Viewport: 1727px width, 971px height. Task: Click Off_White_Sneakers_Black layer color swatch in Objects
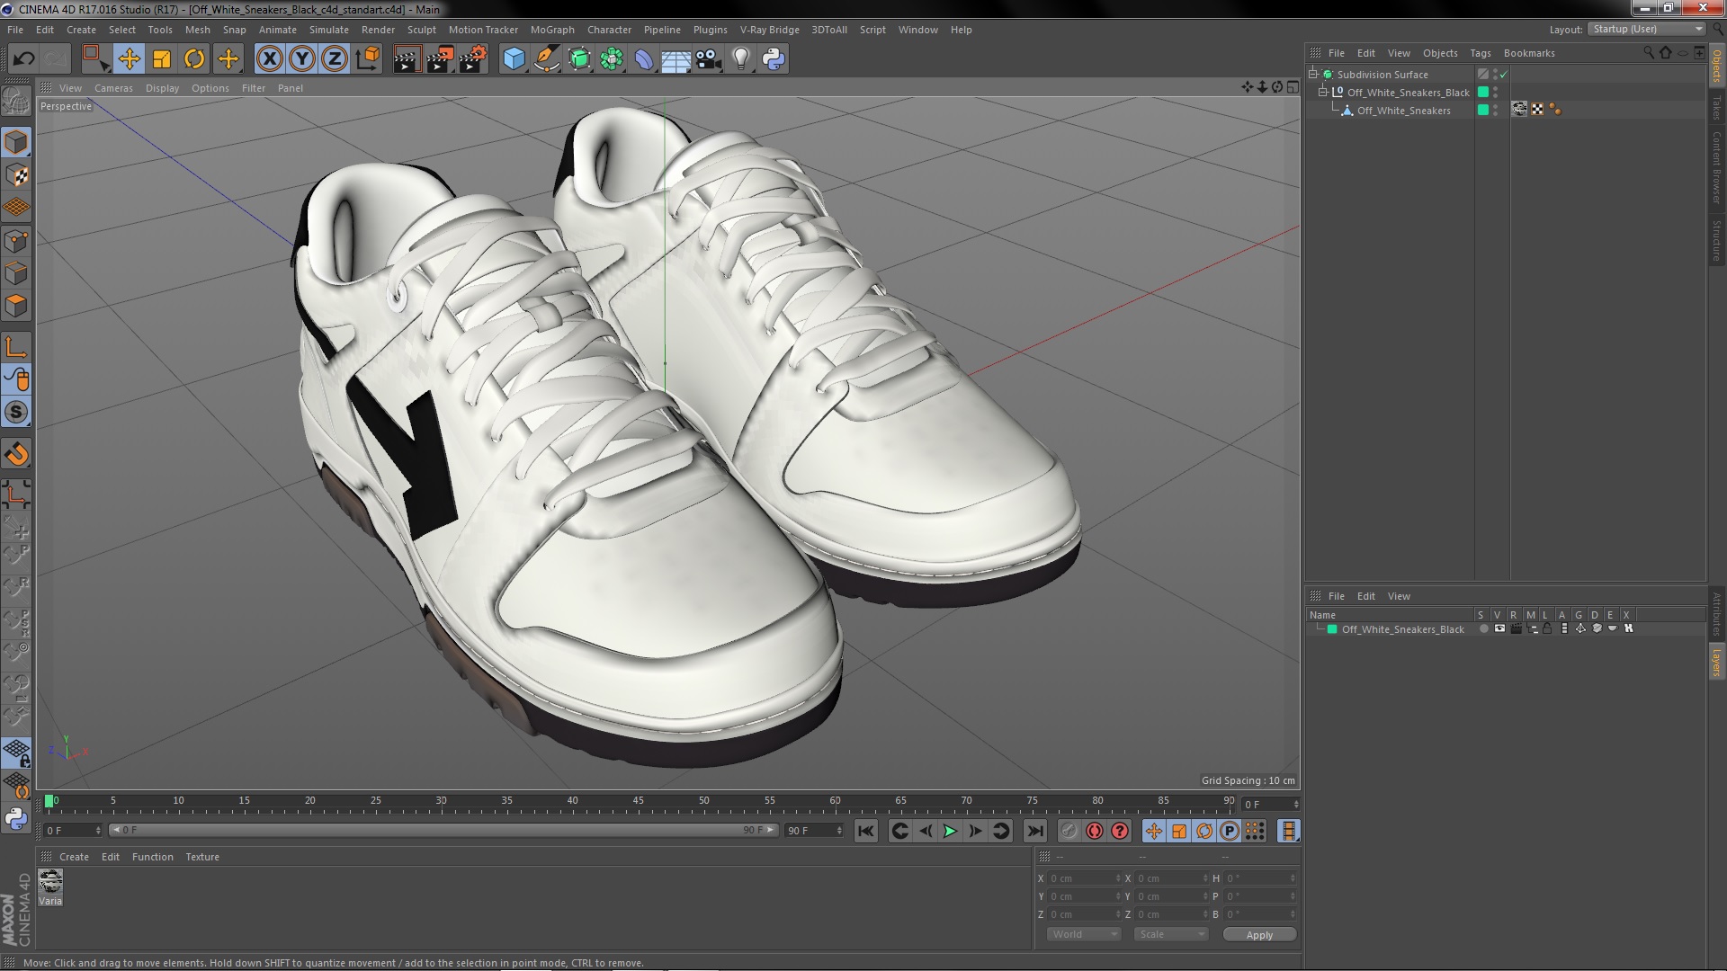(x=1483, y=92)
